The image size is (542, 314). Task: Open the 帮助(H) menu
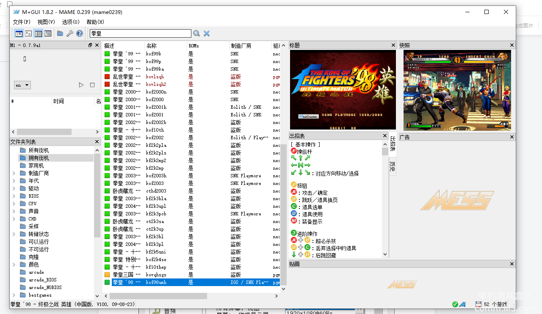95,22
